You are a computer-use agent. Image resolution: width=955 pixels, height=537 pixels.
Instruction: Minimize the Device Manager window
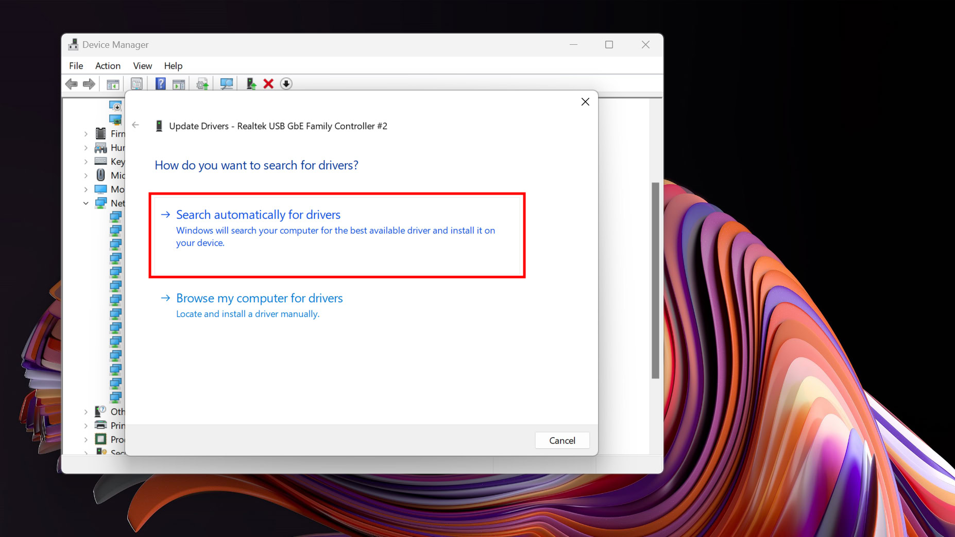[573, 45]
